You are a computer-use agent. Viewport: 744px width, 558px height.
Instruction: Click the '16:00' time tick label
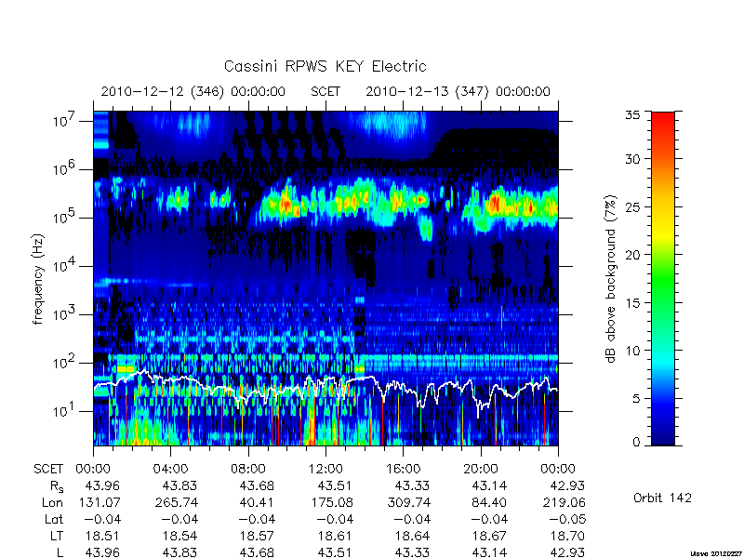[x=403, y=470]
